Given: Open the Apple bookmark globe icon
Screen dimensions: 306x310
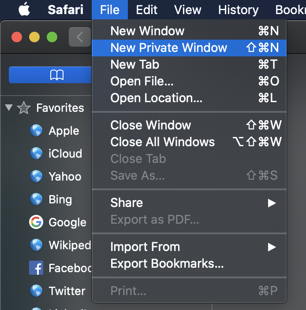Looking at the screenshot, I should (x=36, y=130).
